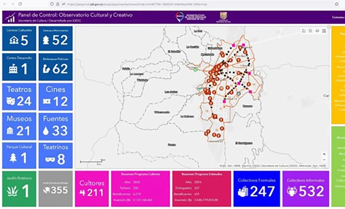Click the map scale bar
Image resolution: width=345 pixels, height=209 pixels.
tap(92, 162)
